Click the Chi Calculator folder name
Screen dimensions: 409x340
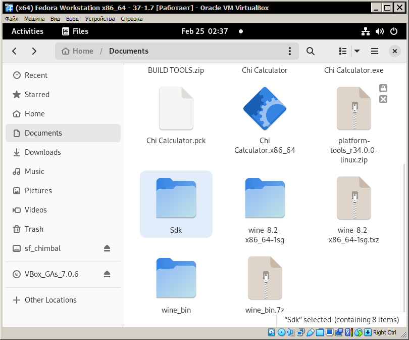[x=265, y=70]
